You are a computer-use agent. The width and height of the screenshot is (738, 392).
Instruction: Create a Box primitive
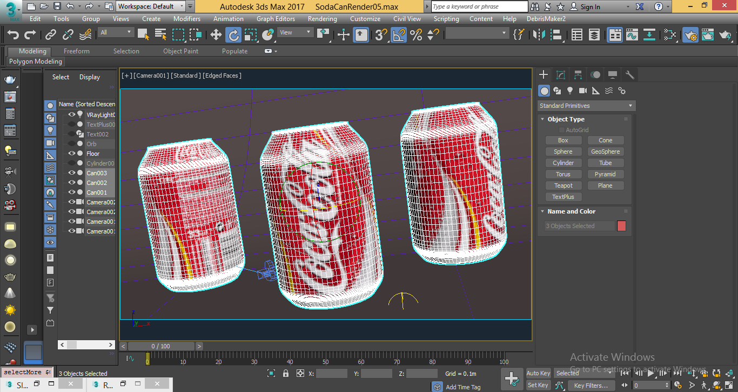click(x=563, y=140)
